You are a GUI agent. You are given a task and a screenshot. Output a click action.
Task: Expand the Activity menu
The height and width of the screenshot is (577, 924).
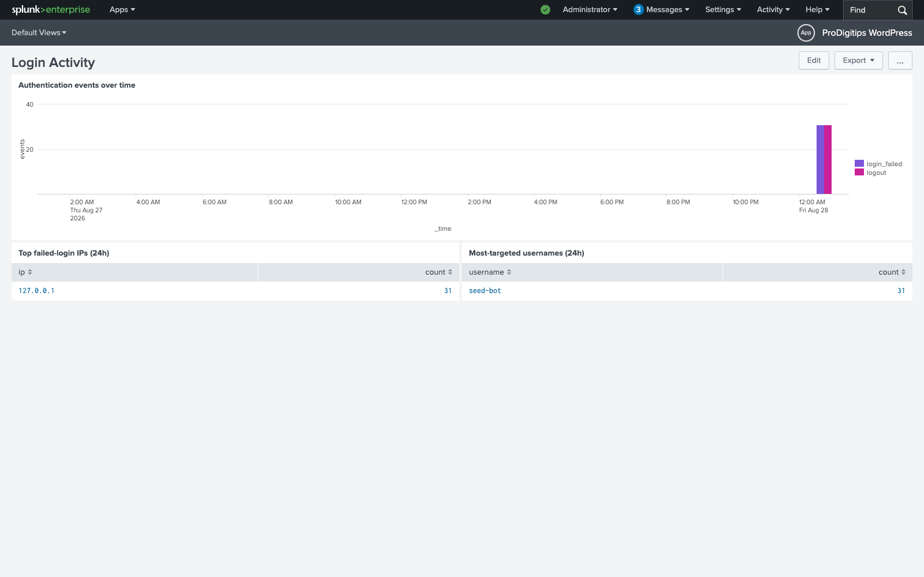point(773,10)
